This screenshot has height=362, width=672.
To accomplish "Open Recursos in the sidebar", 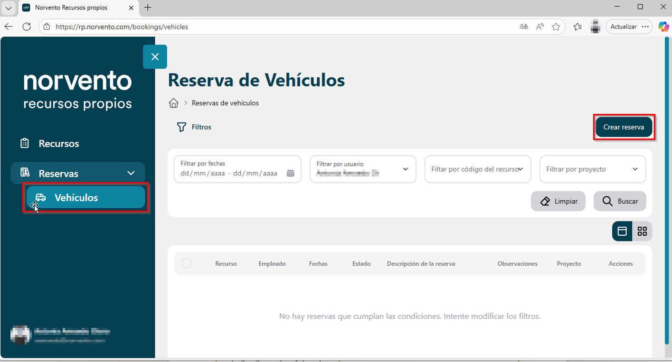I will click(59, 143).
